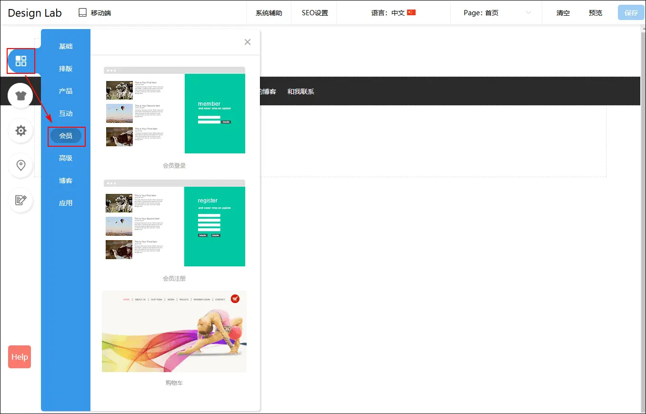Open SEO设置 in top menu
The width and height of the screenshot is (646, 414).
(315, 13)
